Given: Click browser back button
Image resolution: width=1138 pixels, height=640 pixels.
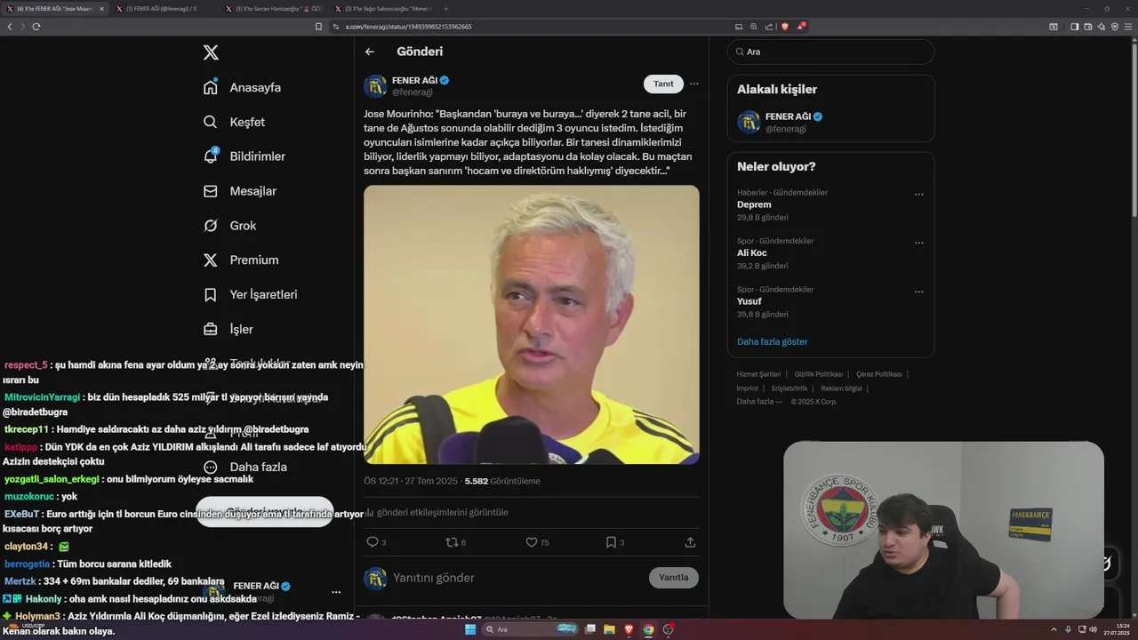Looking at the screenshot, I should 10,27.
